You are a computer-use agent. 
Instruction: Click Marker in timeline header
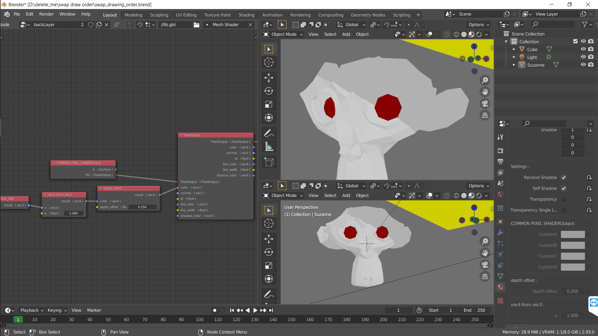[x=94, y=310]
